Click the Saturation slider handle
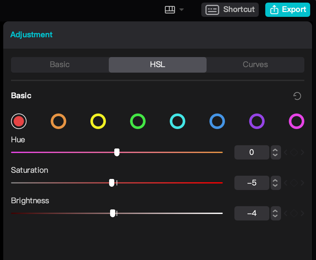 click(x=112, y=183)
